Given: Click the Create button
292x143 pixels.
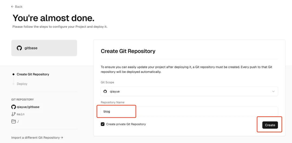Looking at the screenshot, I should point(270,125).
